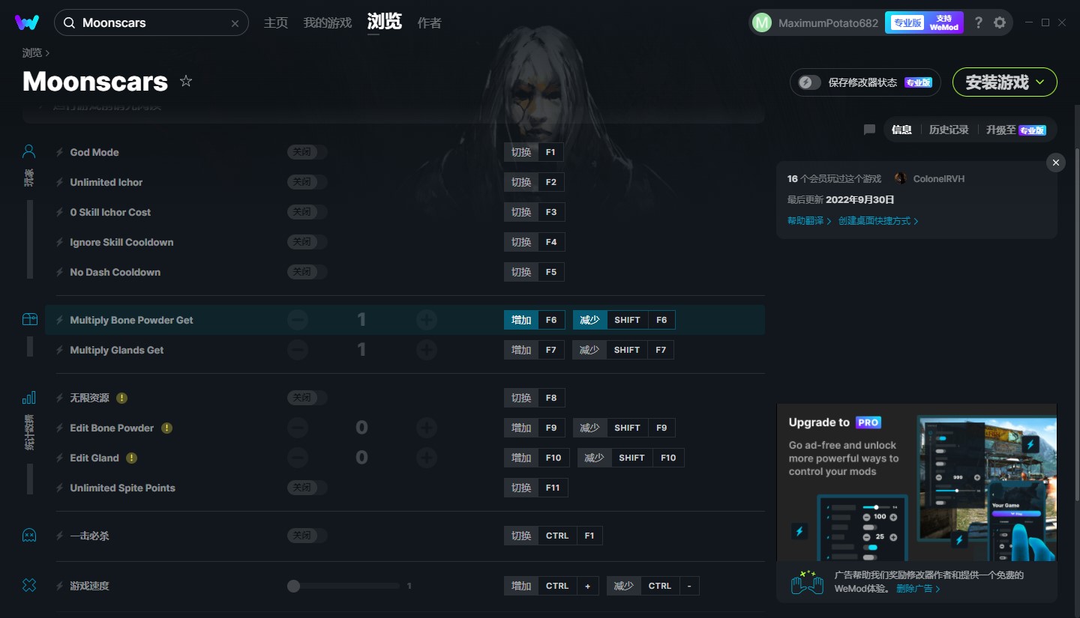
Task: Increase Edit Bone Powder value
Action: pyautogui.click(x=427, y=428)
